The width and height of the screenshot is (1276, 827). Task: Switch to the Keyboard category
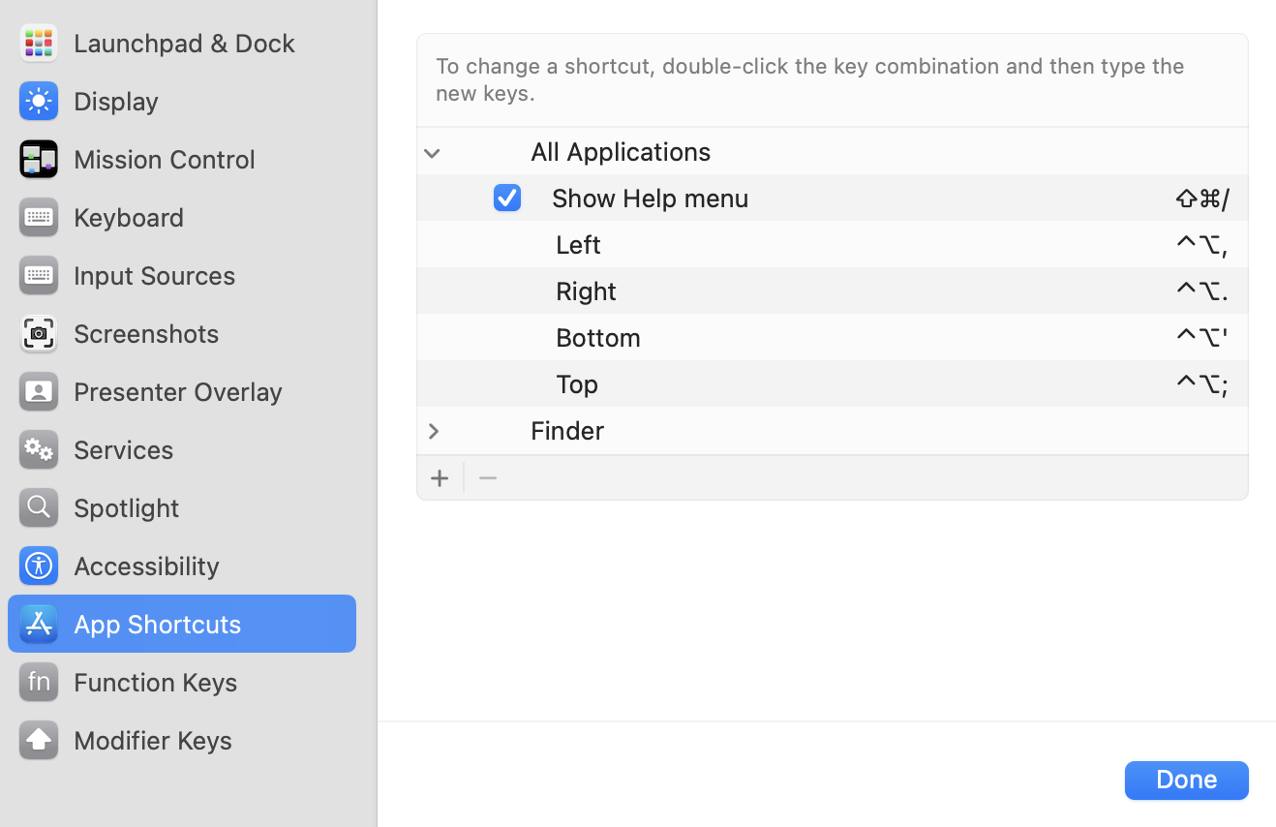[128, 217]
